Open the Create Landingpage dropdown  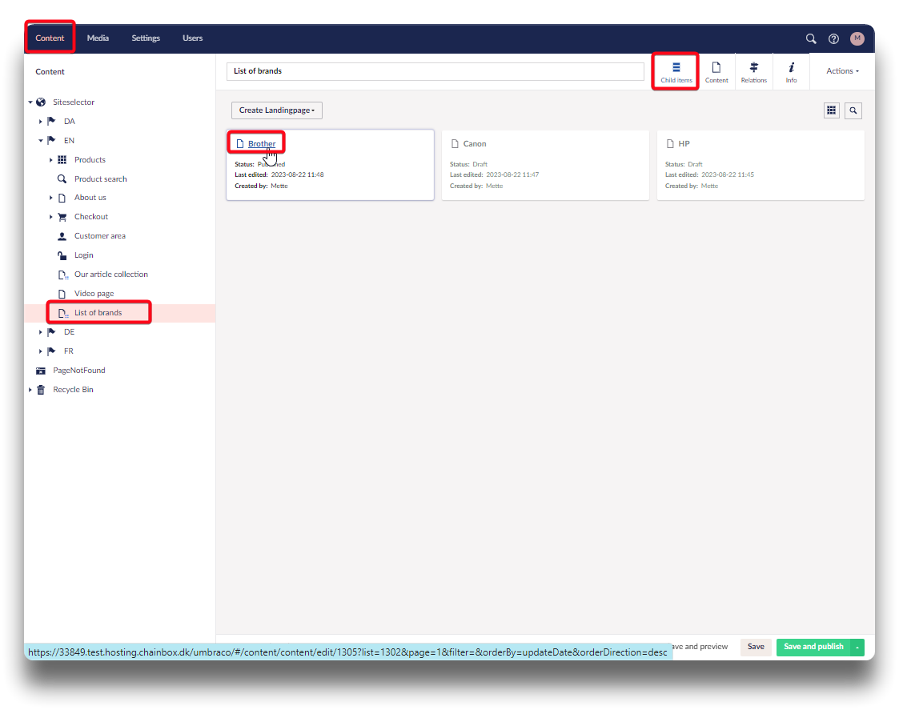pos(276,110)
